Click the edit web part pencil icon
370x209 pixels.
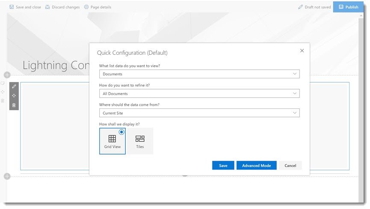tap(14, 87)
